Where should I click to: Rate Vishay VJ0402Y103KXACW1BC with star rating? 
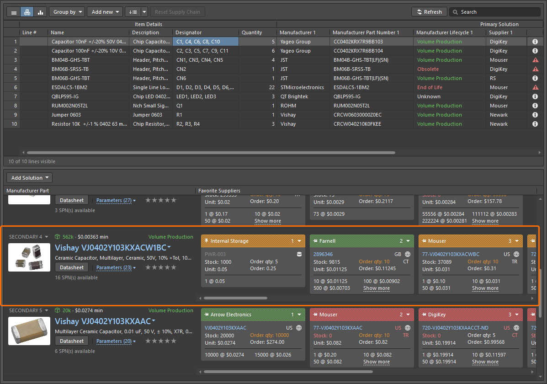pyautogui.click(x=160, y=267)
